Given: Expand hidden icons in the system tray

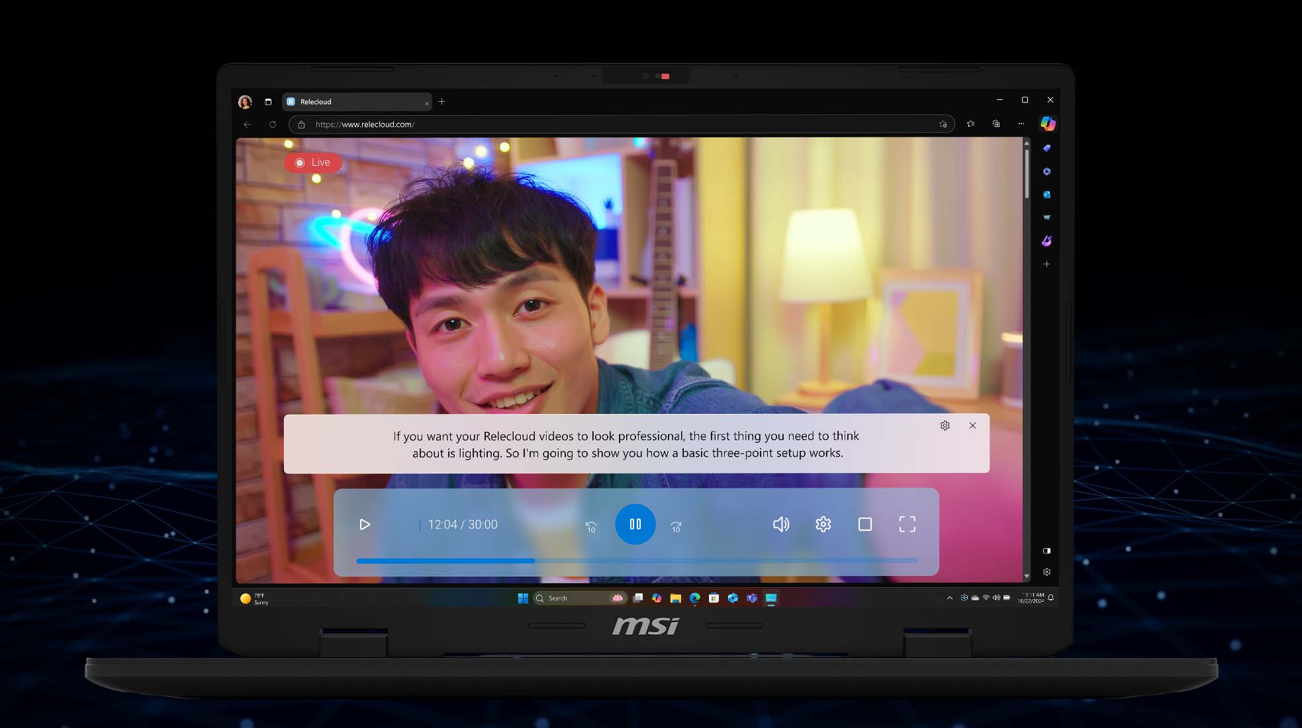Looking at the screenshot, I should pyautogui.click(x=949, y=597).
